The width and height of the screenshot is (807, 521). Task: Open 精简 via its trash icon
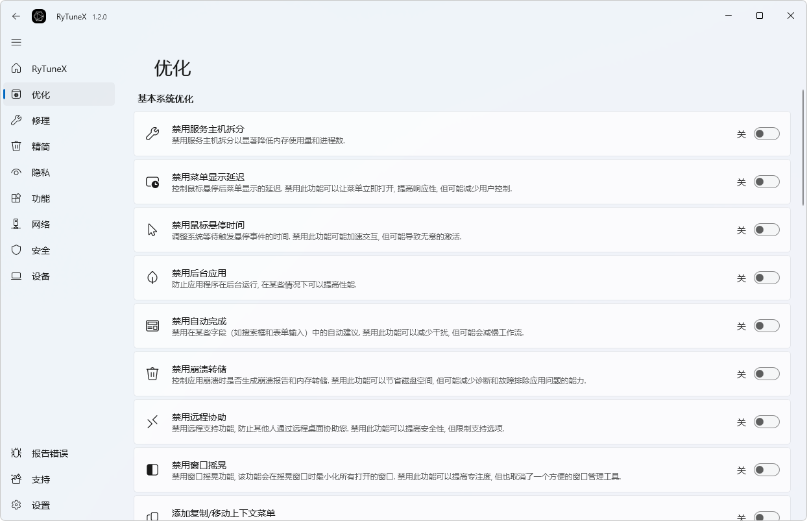(x=16, y=146)
